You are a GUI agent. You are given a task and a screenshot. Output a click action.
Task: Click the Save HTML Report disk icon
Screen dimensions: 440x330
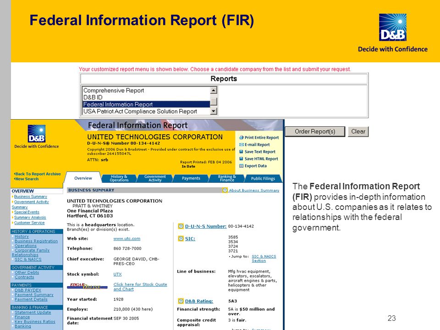tap(242, 159)
